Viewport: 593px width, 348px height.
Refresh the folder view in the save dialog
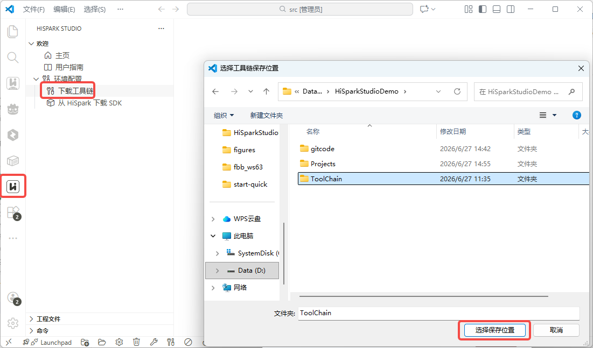click(457, 91)
